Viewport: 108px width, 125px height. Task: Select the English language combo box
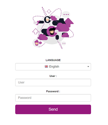coord(53,67)
